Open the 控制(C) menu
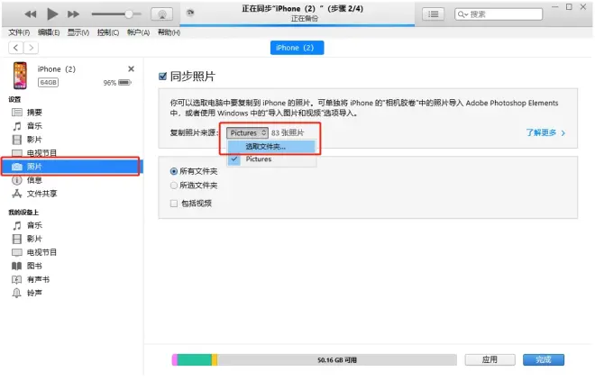 click(108, 32)
